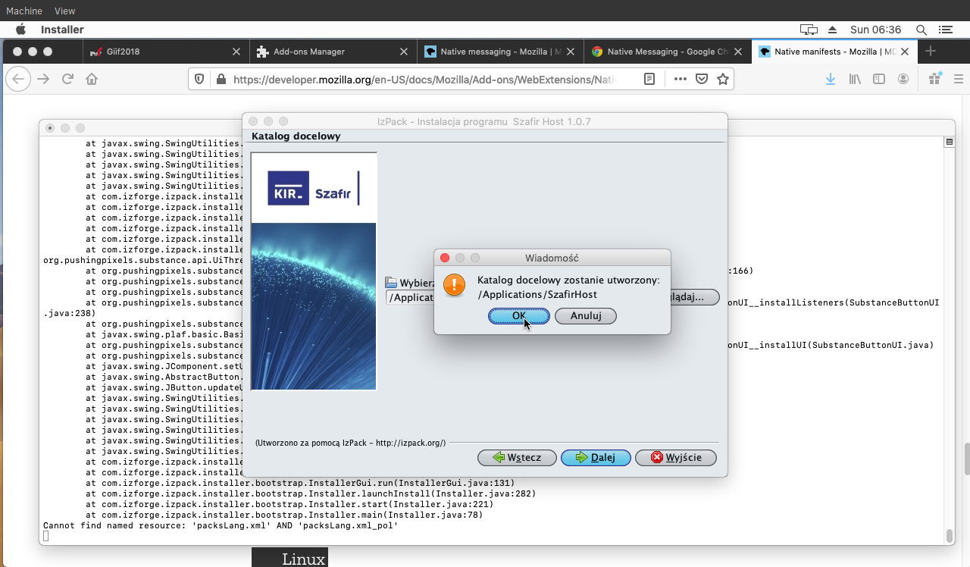Toggle reader view icon in address bar
970x567 pixels.
(649, 79)
